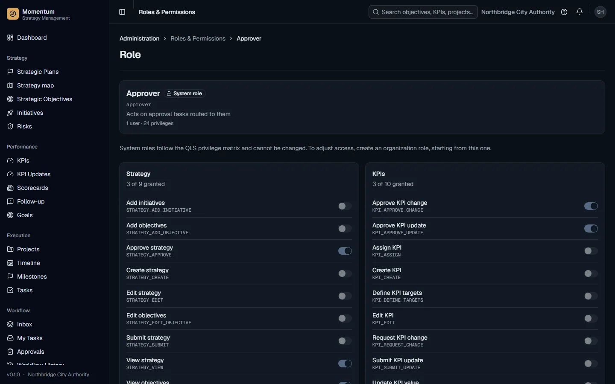
Task: Click the Roles & Permissions breadcrumb link
Action: 198,38
